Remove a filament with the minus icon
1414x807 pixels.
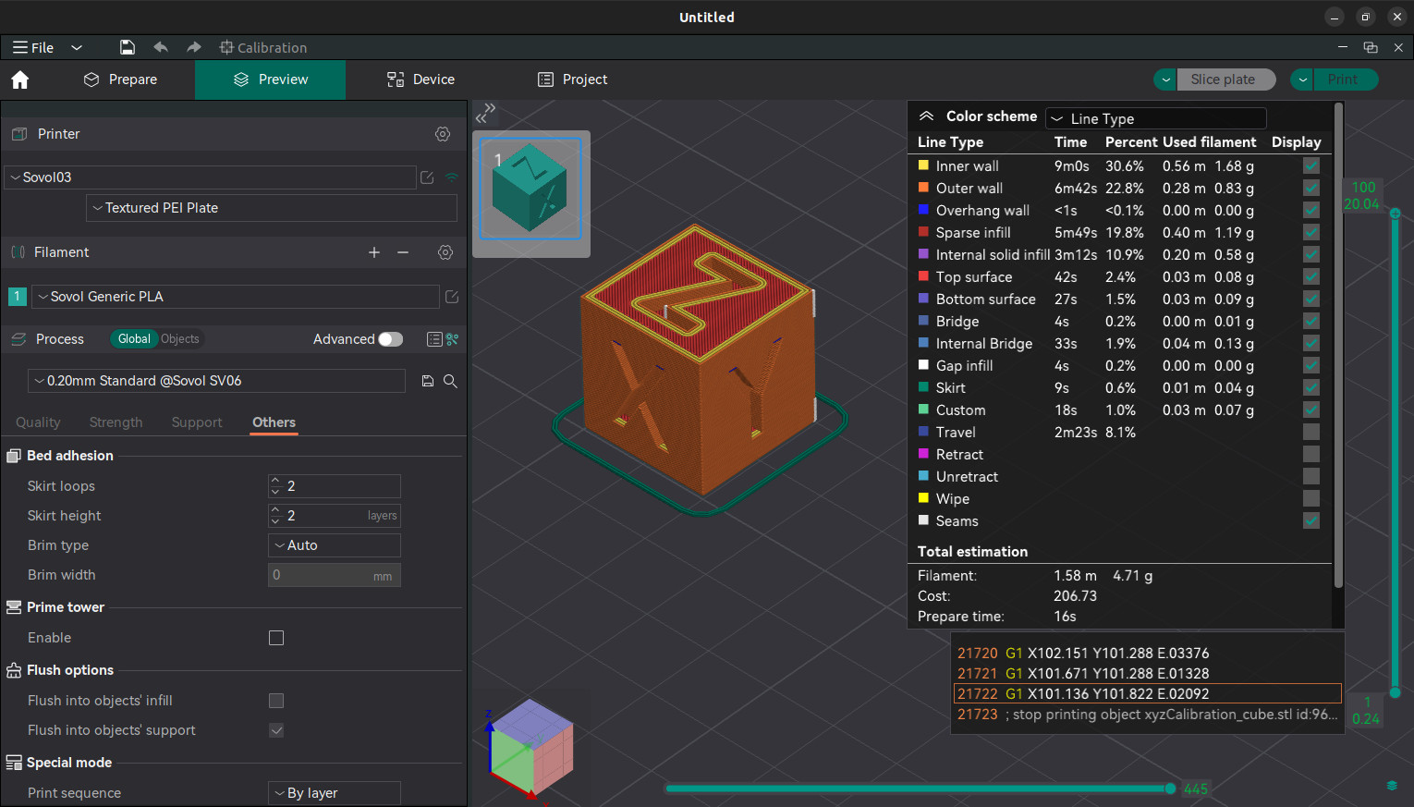(403, 252)
